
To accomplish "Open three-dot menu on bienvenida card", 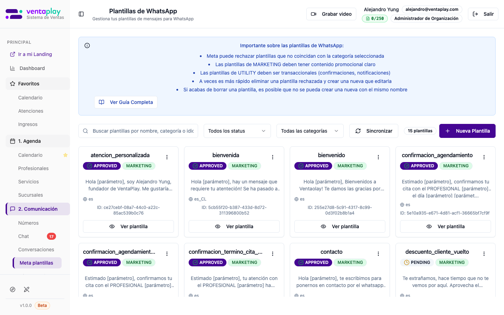I will click(273, 157).
